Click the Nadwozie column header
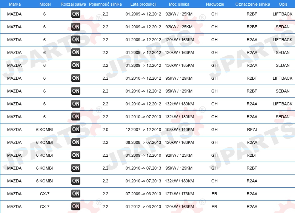The image size is (295, 213). 215,4
